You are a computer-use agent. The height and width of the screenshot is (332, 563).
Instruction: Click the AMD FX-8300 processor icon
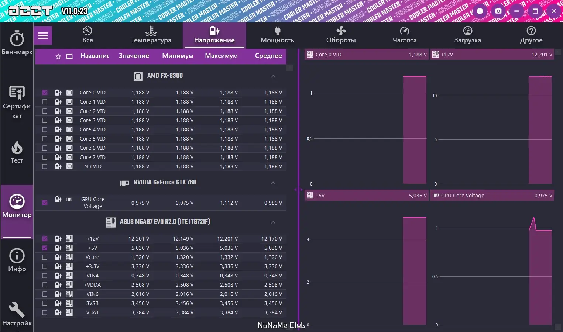point(138,76)
